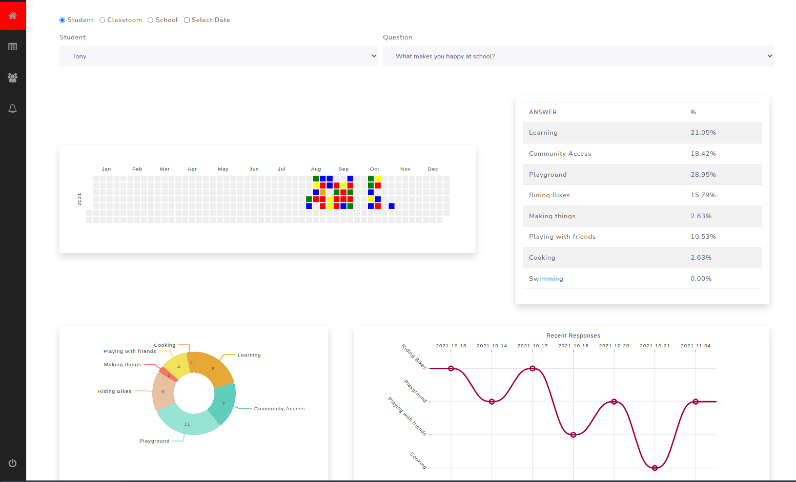Click the ANSWER column header

point(604,112)
